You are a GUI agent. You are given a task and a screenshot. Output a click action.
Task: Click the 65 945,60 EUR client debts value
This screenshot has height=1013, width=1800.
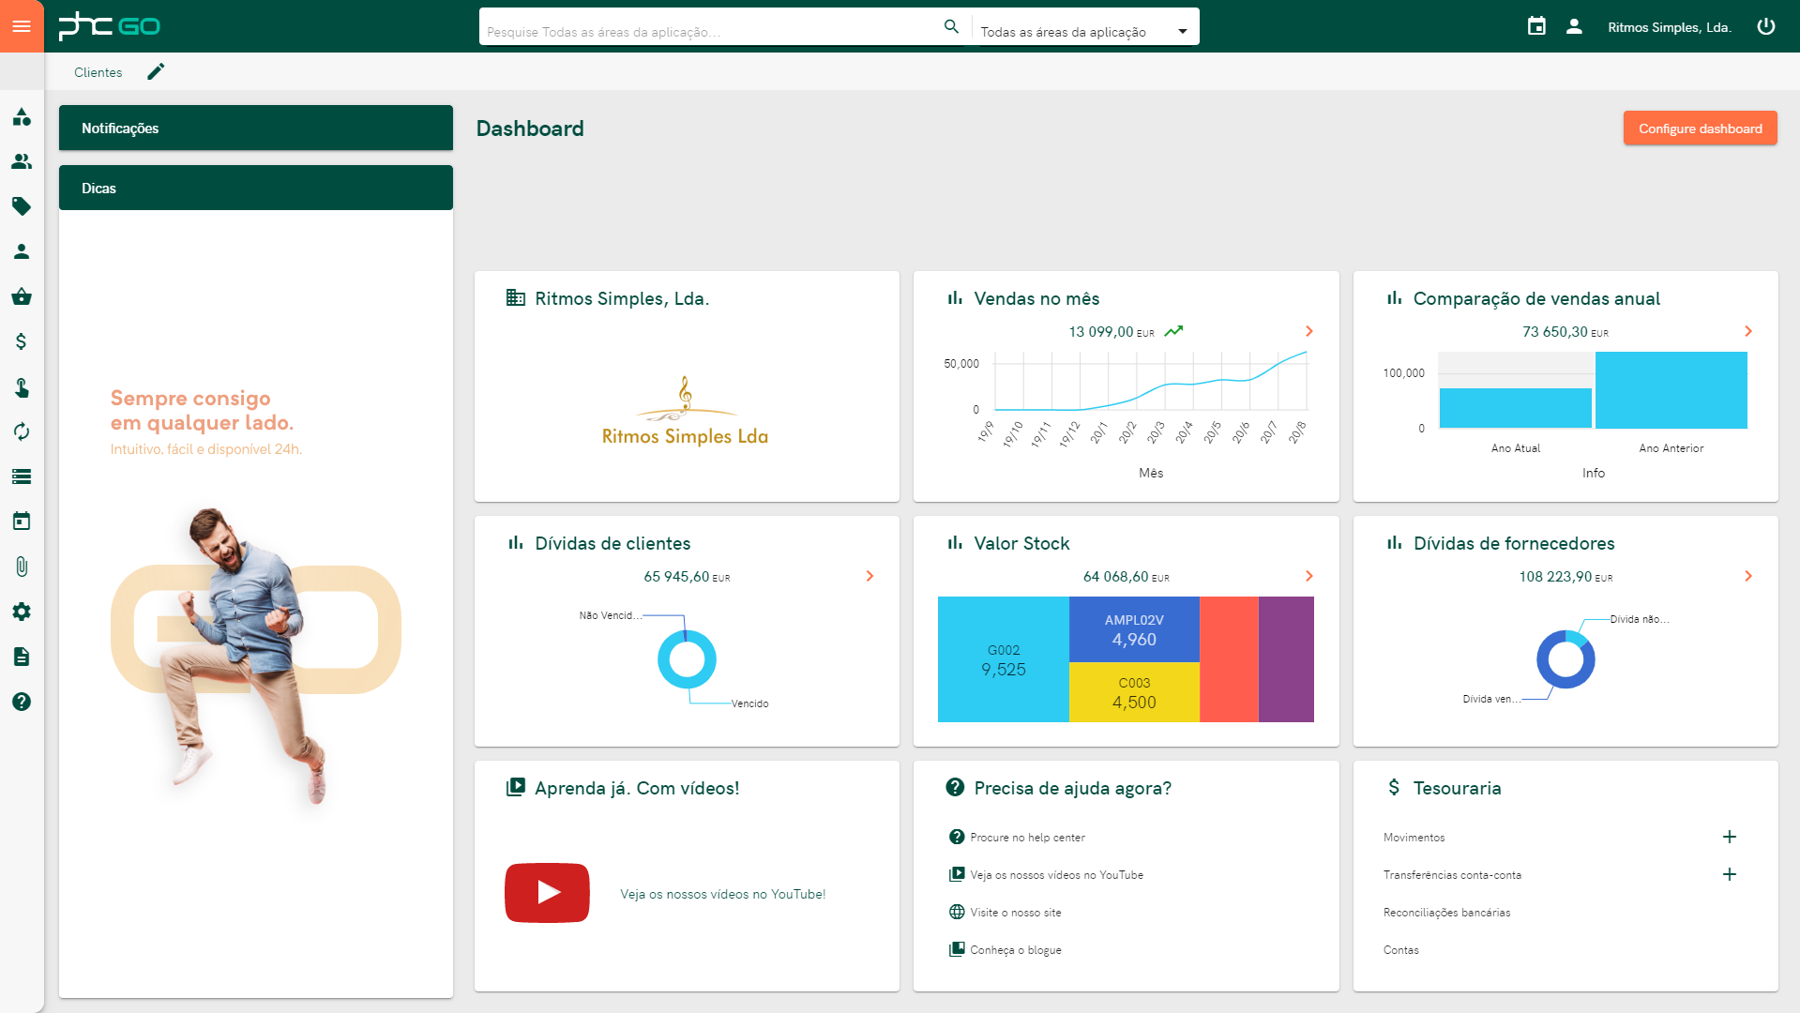(687, 577)
